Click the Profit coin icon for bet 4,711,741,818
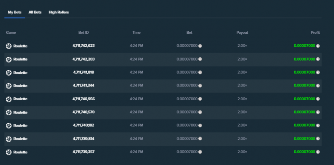Screen dimensions: 334x165 [x=318, y=73]
